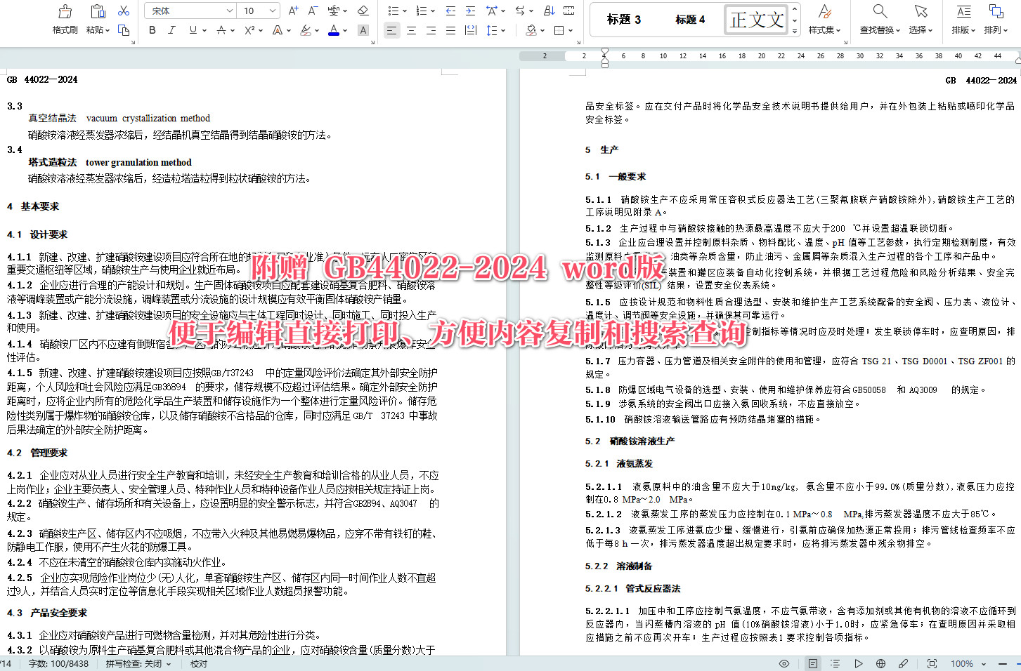
Task: Enter full screen mode from the status bar
Action: tap(932, 663)
